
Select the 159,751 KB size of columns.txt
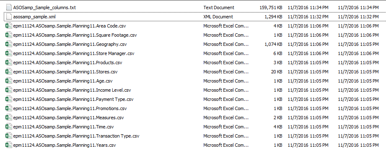point(271,8)
